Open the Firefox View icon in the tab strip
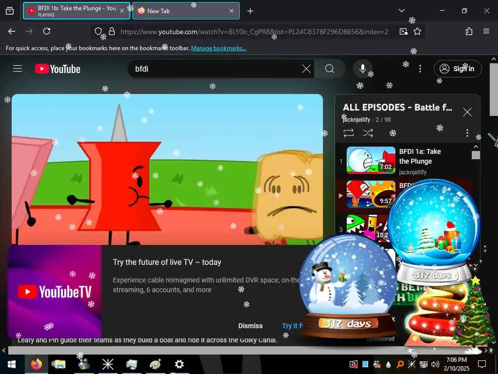498x374 pixels. 10,11
